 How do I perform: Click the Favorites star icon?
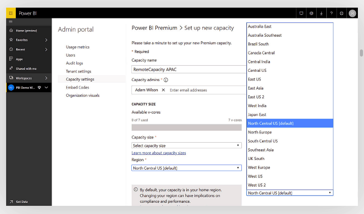(11, 40)
